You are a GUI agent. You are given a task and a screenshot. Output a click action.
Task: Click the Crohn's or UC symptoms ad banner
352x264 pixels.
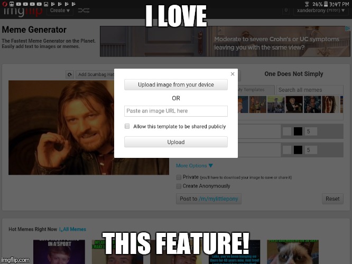tap(225, 41)
